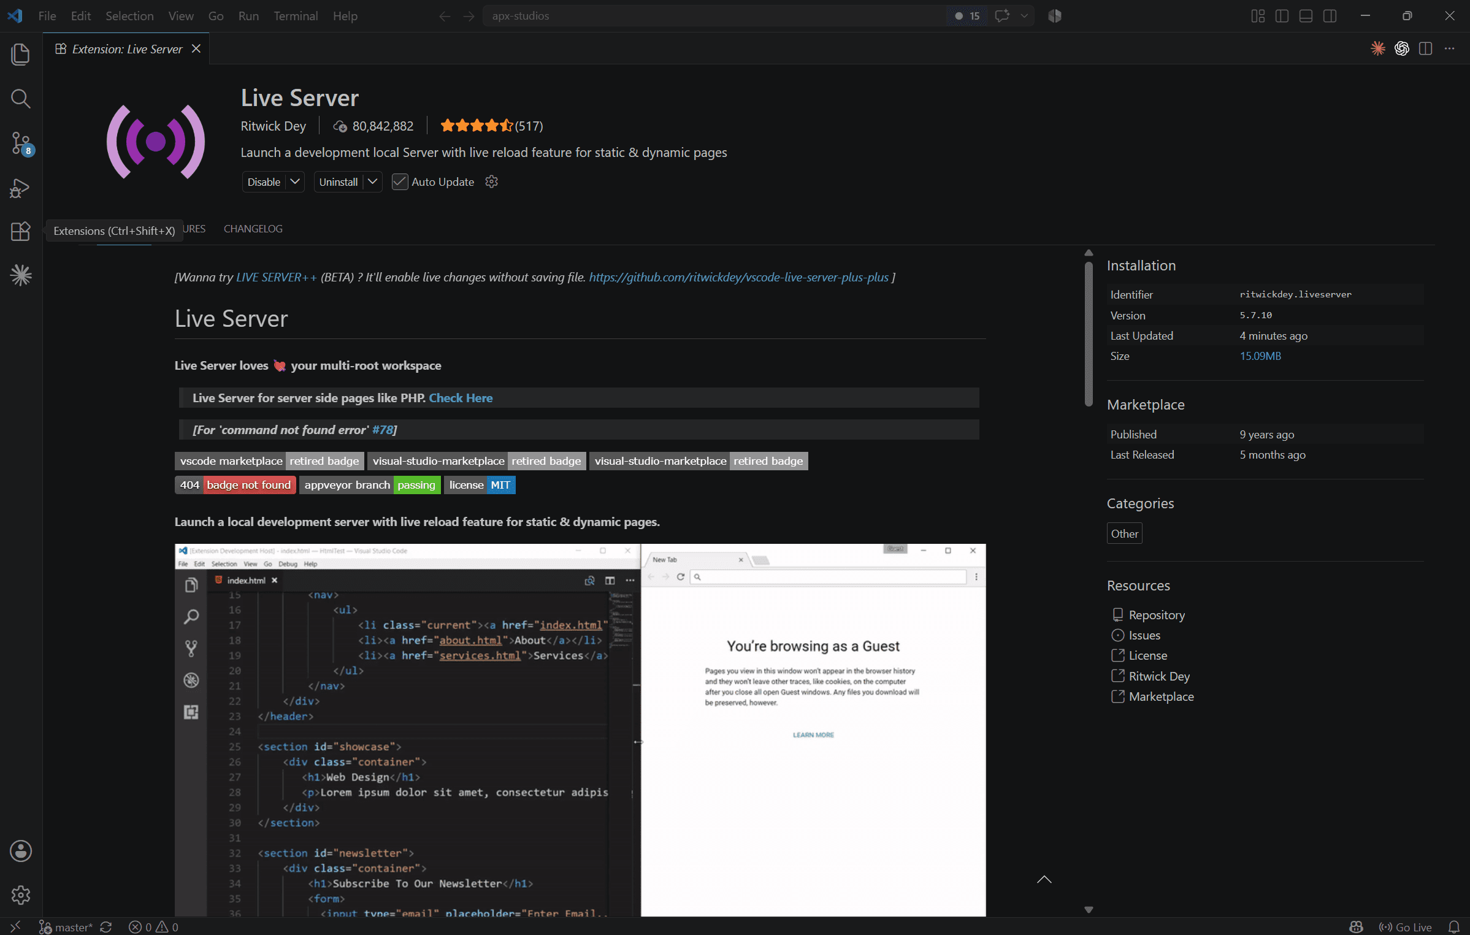The width and height of the screenshot is (1470, 935).
Task: Open the License resource link
Action: click(x=1148, y=655)
